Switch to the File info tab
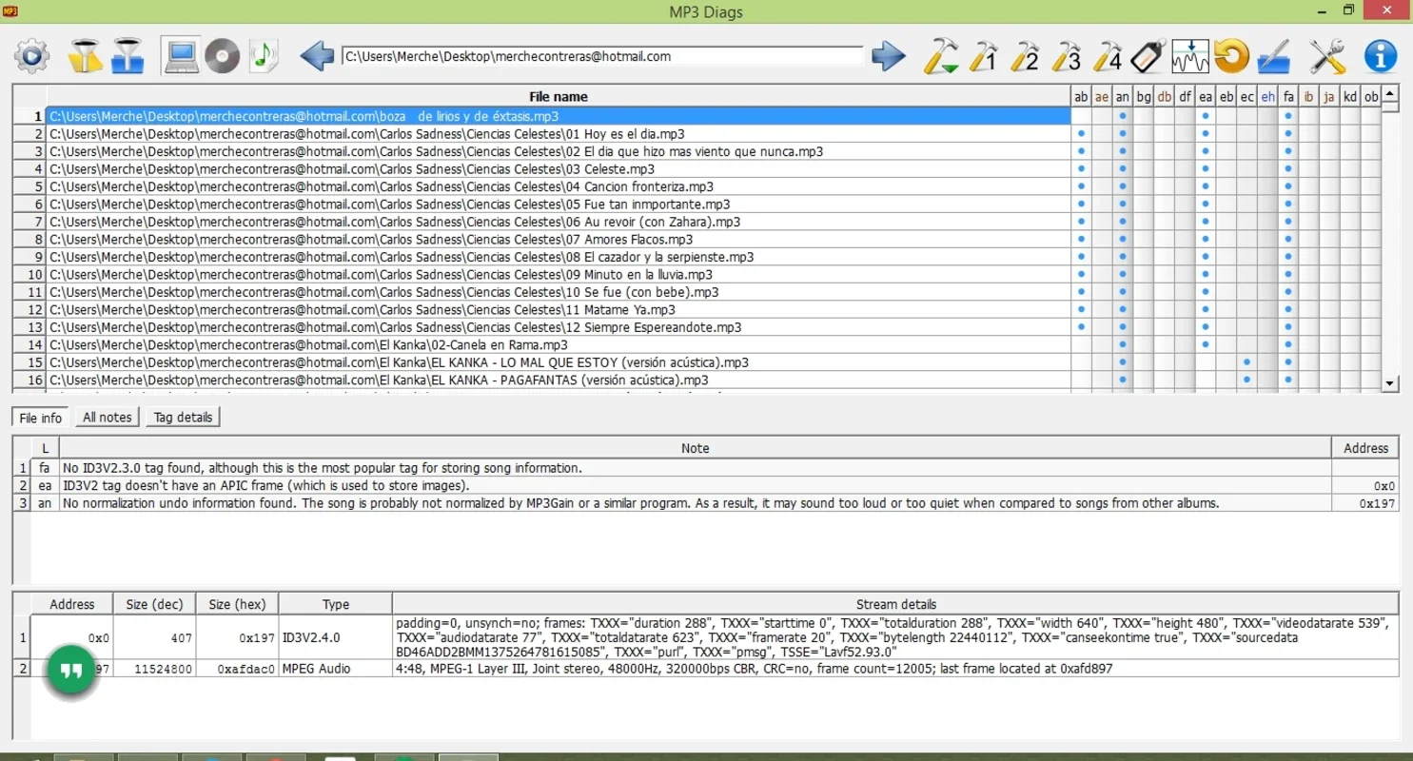Viewport: 1413px width, 761px height. point(41,418)
